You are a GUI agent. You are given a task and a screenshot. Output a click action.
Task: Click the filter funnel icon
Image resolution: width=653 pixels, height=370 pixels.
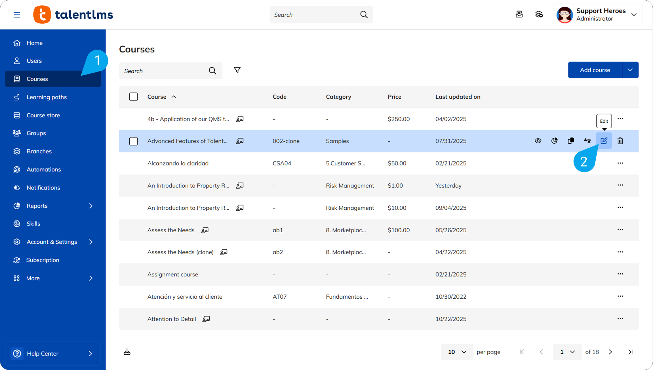(x=237, y=70)
